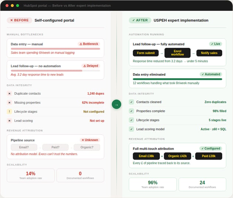Image resolution: width=233 pixels, height=198 pixels.
Task: Click 'No attribution model. Execs can't trust the numbers.'
Action: (44, 154)
